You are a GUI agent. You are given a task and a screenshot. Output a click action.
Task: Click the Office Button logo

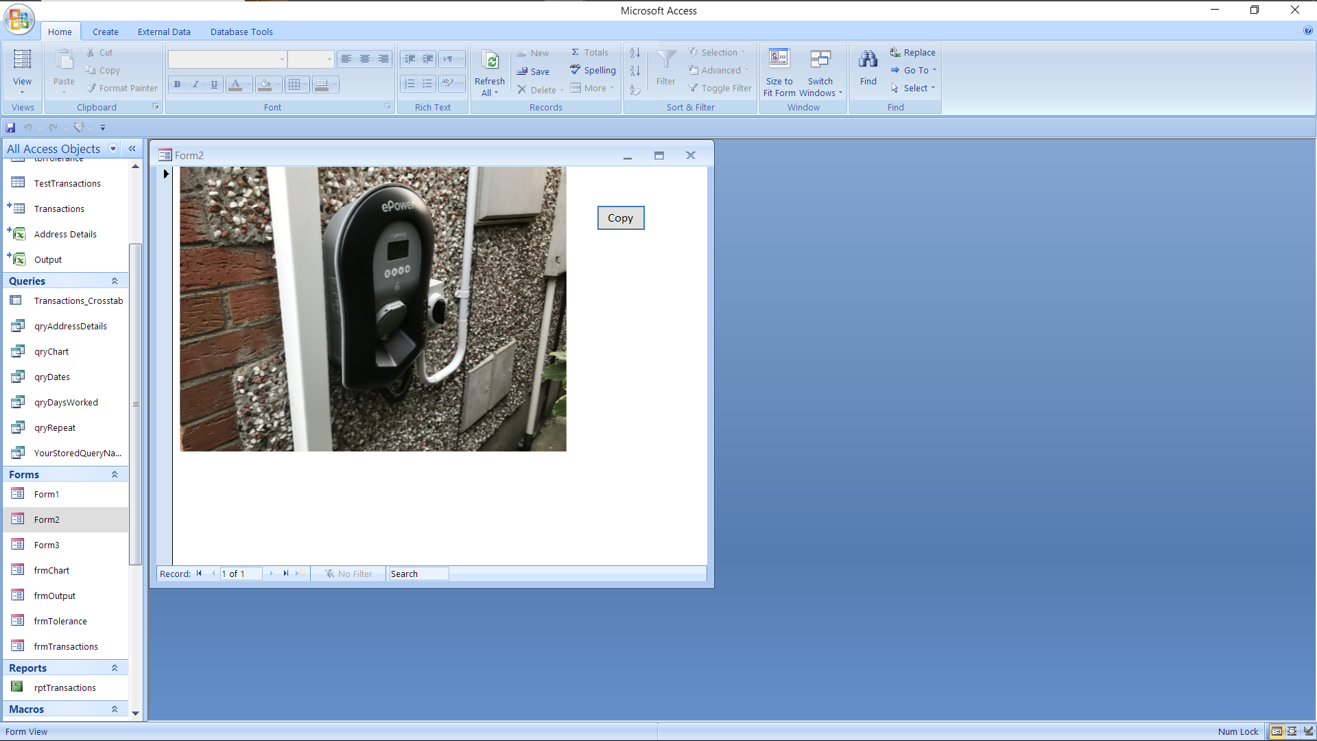click(x=19, y=19)
